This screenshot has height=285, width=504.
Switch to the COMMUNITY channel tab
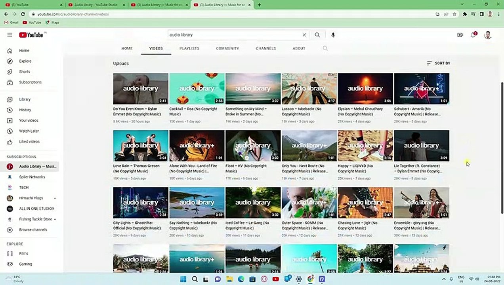coord(227,48)
